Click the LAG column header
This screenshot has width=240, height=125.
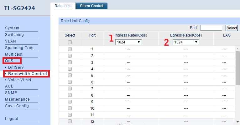coord(227,35)
